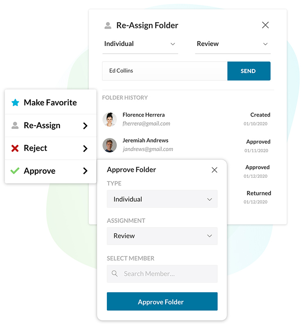Click the green checkmark Approve icon
The height and width of the screenshot is (326, 303).
click(15, 171)
